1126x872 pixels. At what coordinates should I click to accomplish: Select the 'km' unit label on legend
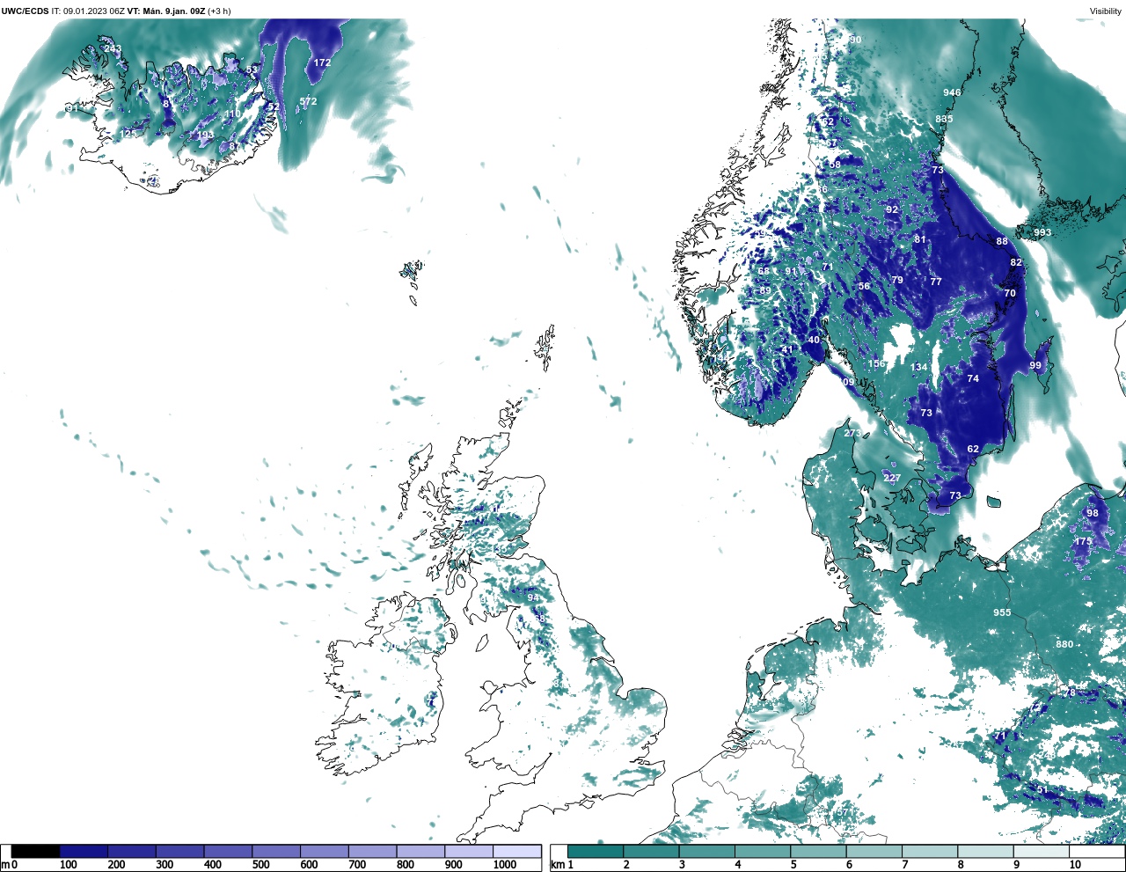click(557, 865)
